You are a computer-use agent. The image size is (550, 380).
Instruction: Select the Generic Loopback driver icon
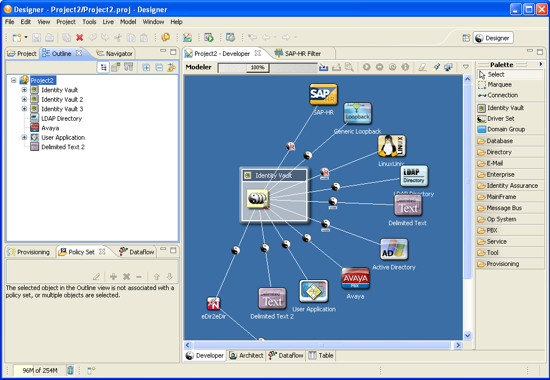(357, 113)
